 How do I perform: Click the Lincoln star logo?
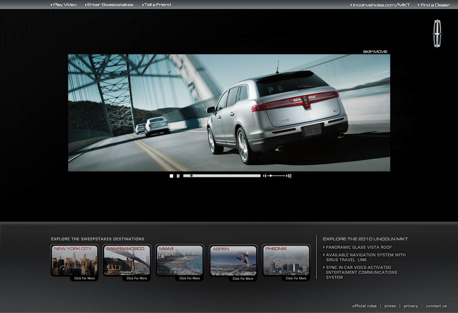pos(437,34)
